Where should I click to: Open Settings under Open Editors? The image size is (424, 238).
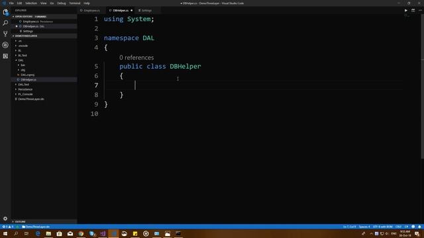click(x=28, y=31)
